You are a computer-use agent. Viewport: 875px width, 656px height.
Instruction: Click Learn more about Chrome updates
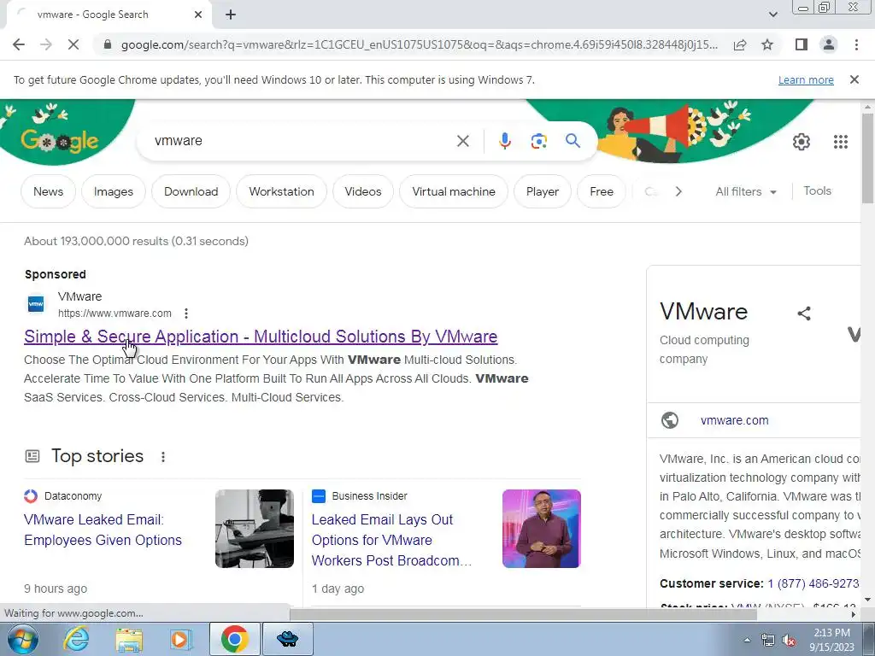(x=806, y=80)
